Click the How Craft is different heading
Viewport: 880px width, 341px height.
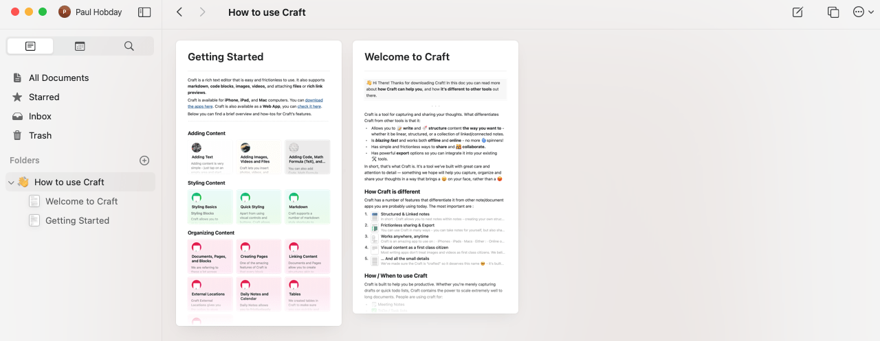click(x=394, y=191)
